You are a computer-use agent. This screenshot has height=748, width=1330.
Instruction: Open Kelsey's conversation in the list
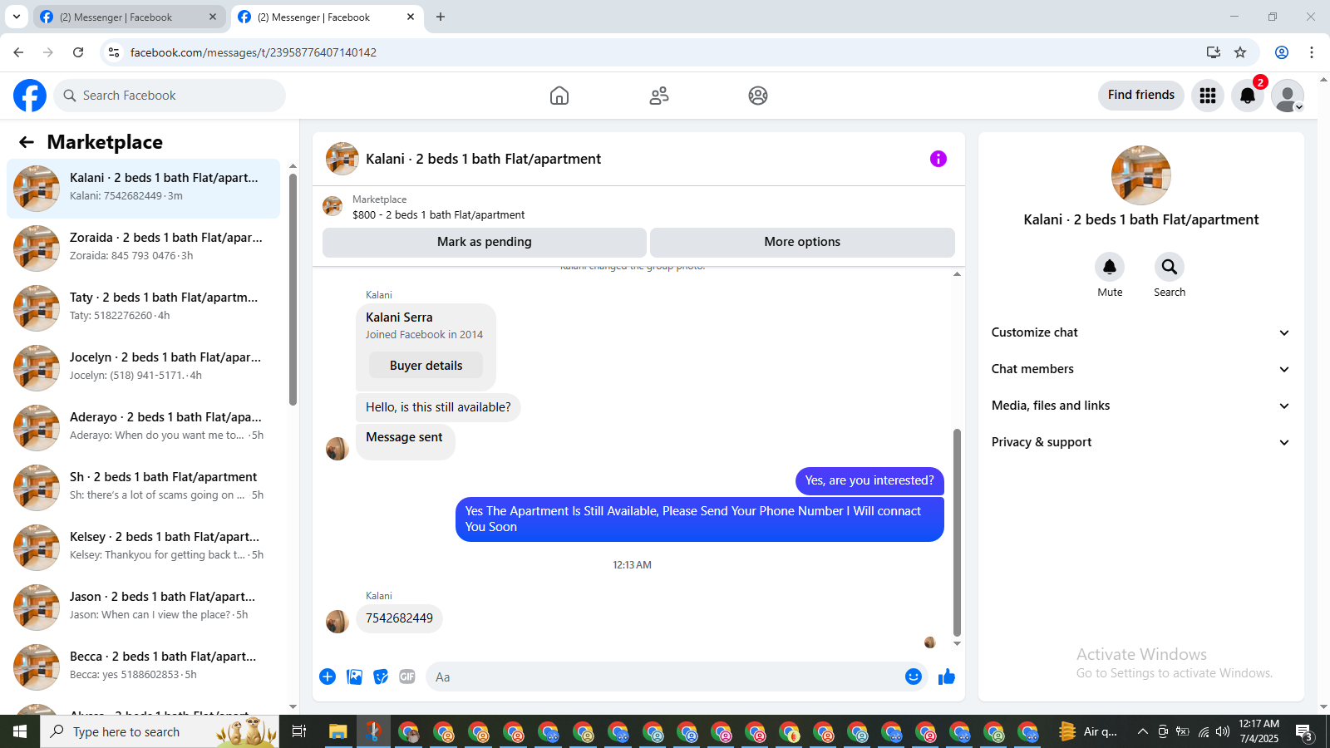pos(143,547)
